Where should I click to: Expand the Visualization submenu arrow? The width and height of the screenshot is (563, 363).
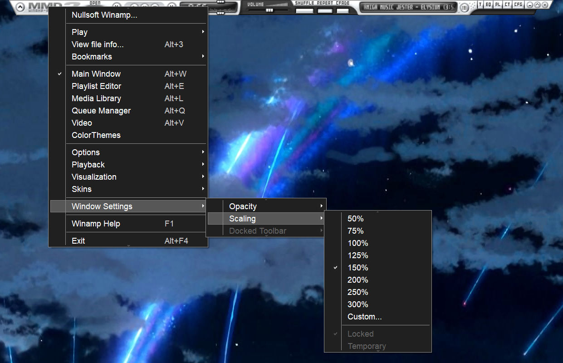click(203, 177)
